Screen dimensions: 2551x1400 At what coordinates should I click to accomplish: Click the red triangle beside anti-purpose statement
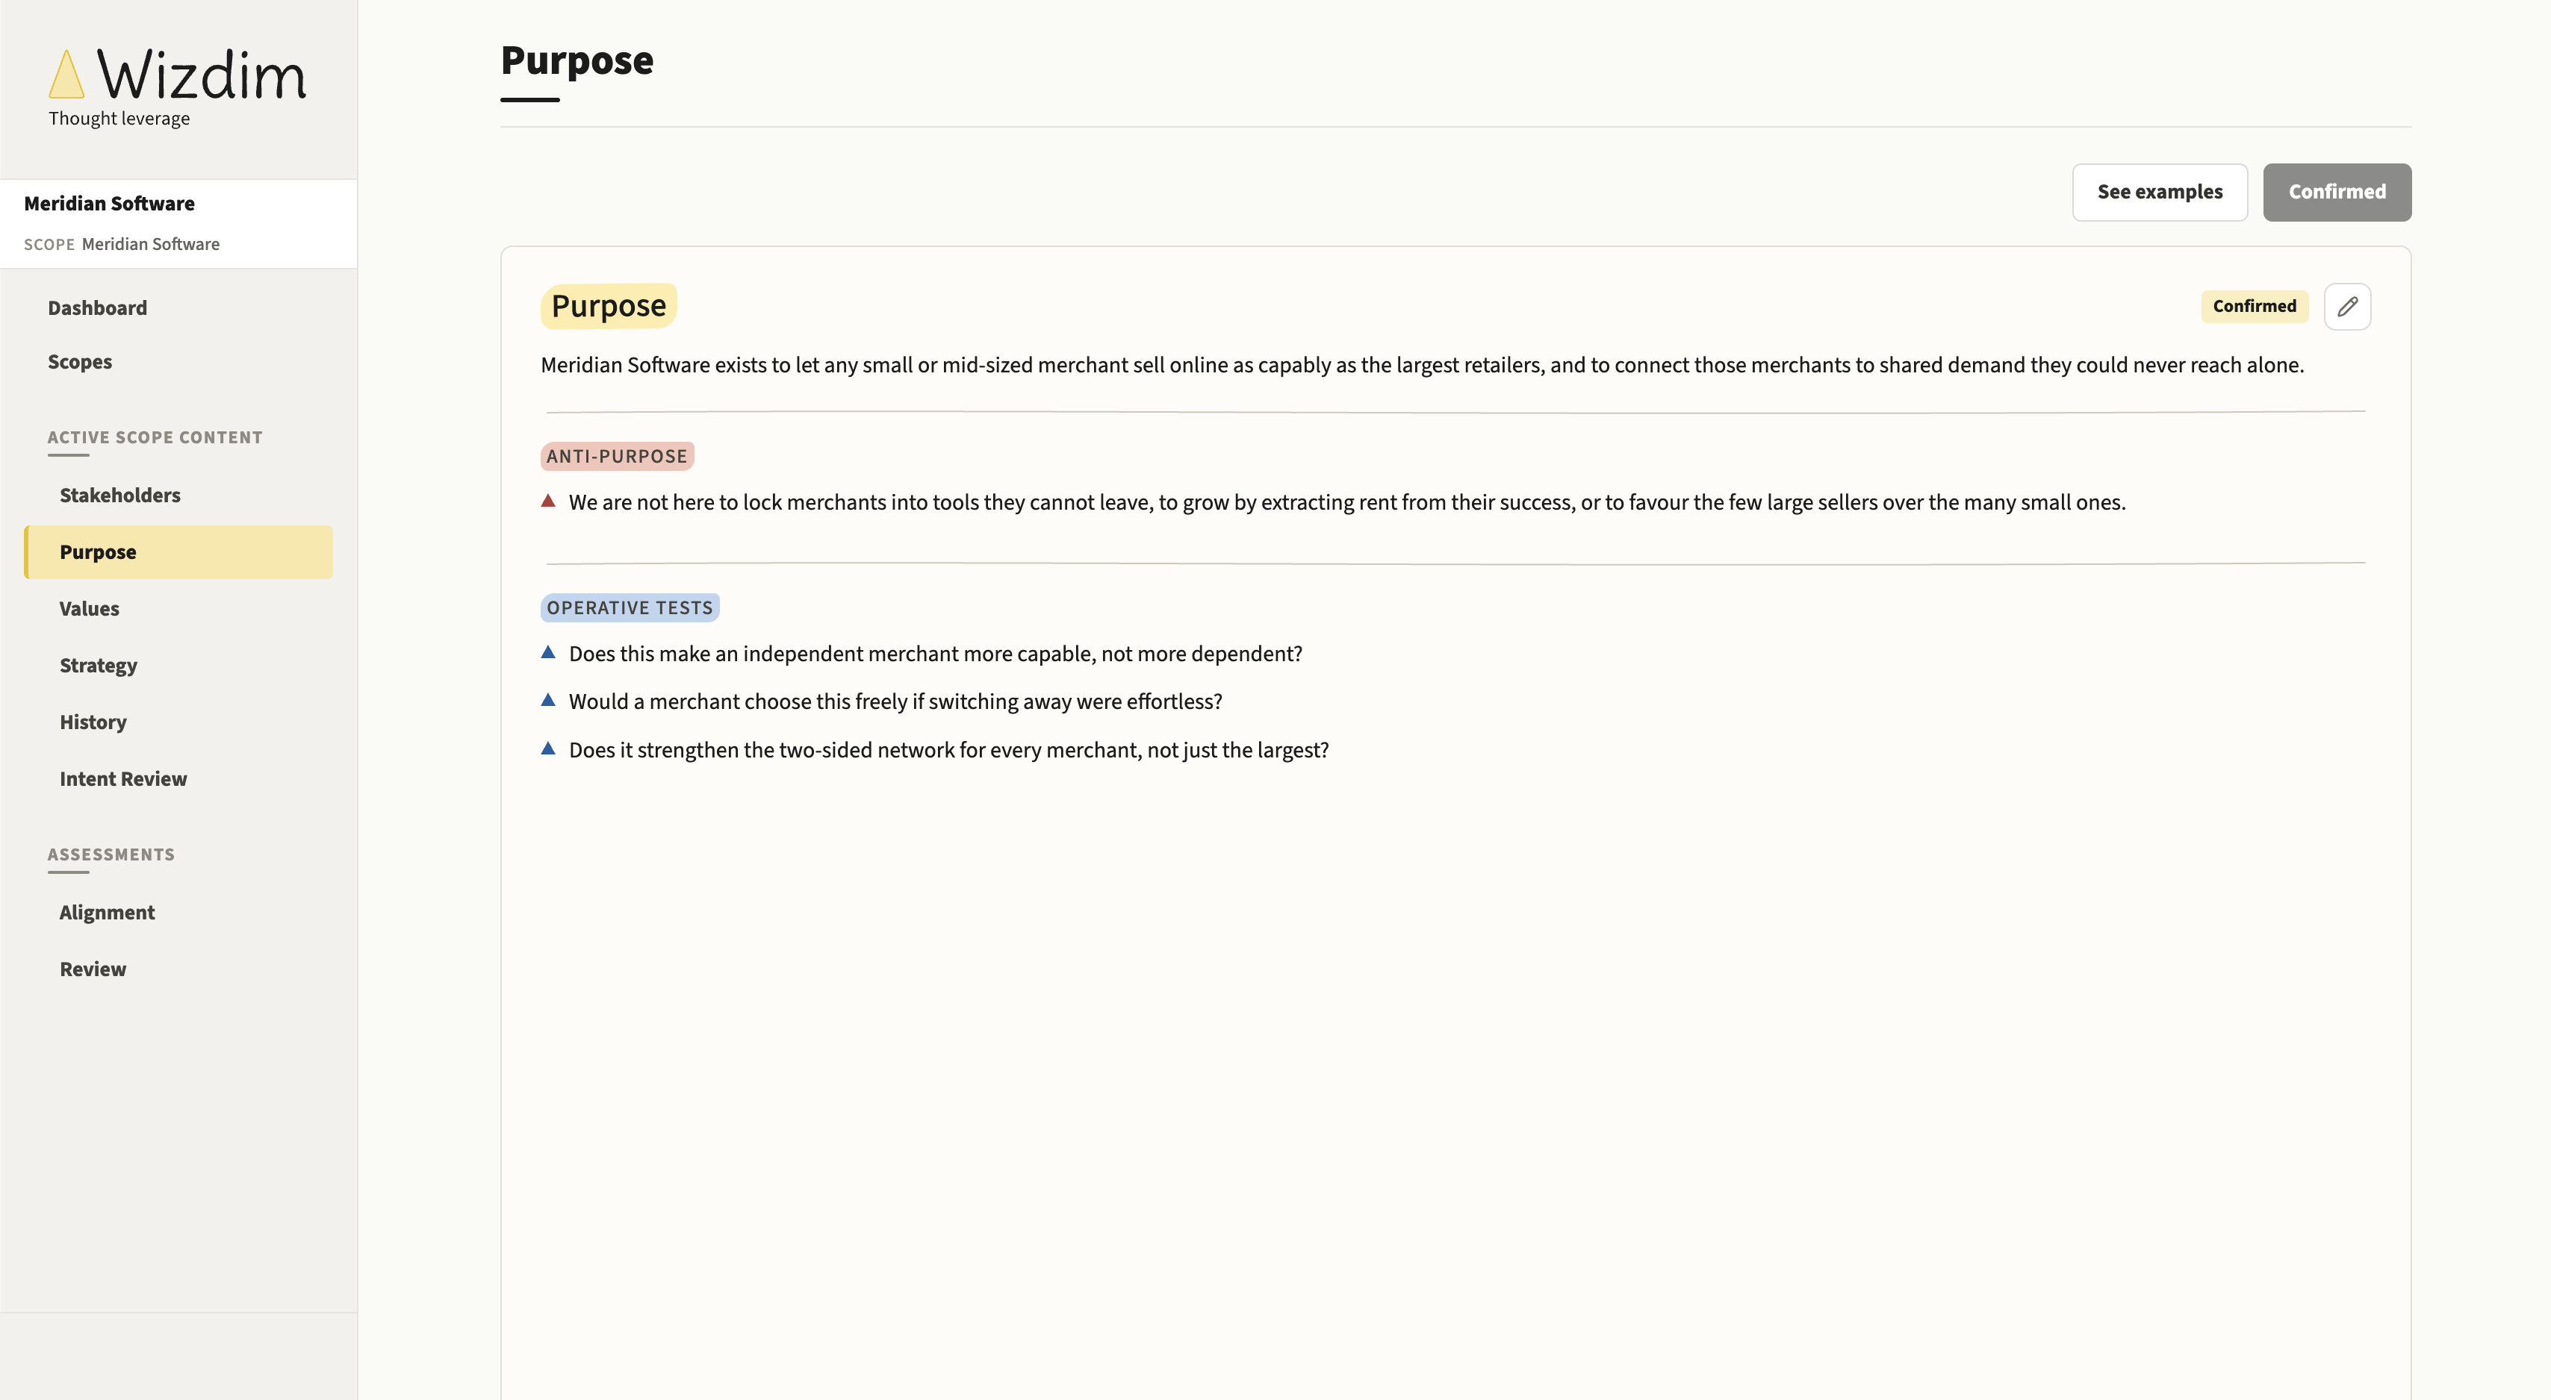547,501
